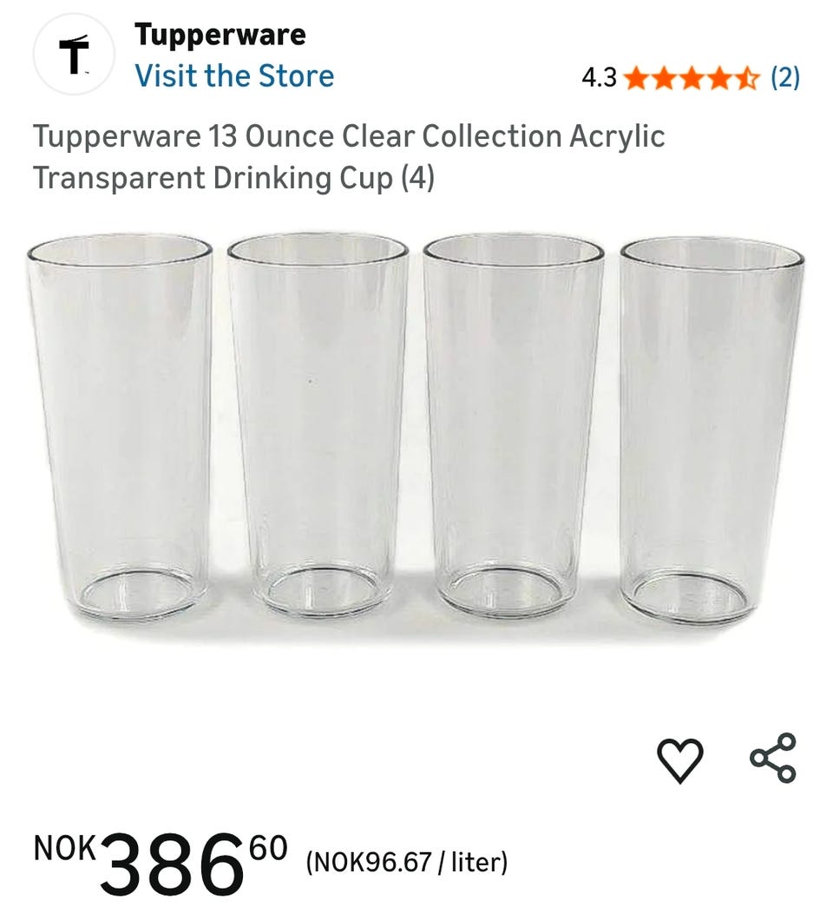Screen dimensions: 833x920
Task: Click the large 386 price
Action: [x=174, y=864]
